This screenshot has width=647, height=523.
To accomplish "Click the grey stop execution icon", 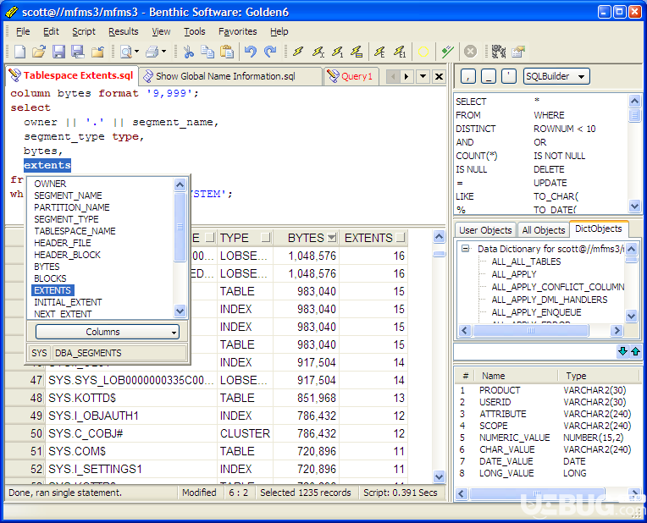I will 470,52.
